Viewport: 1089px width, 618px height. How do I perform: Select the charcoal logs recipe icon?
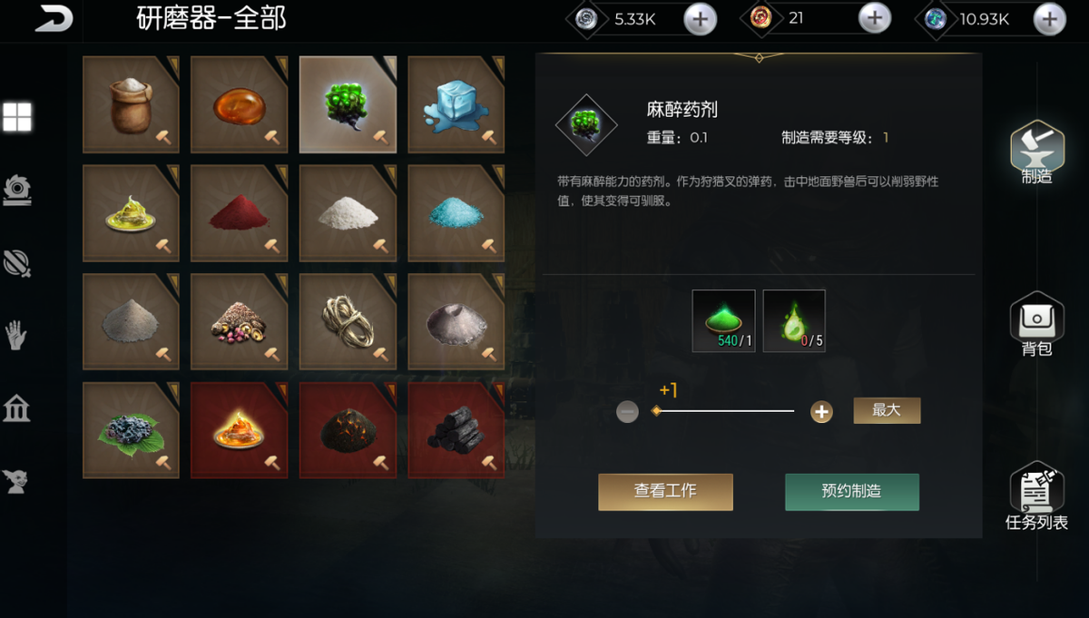pos(456,430)
